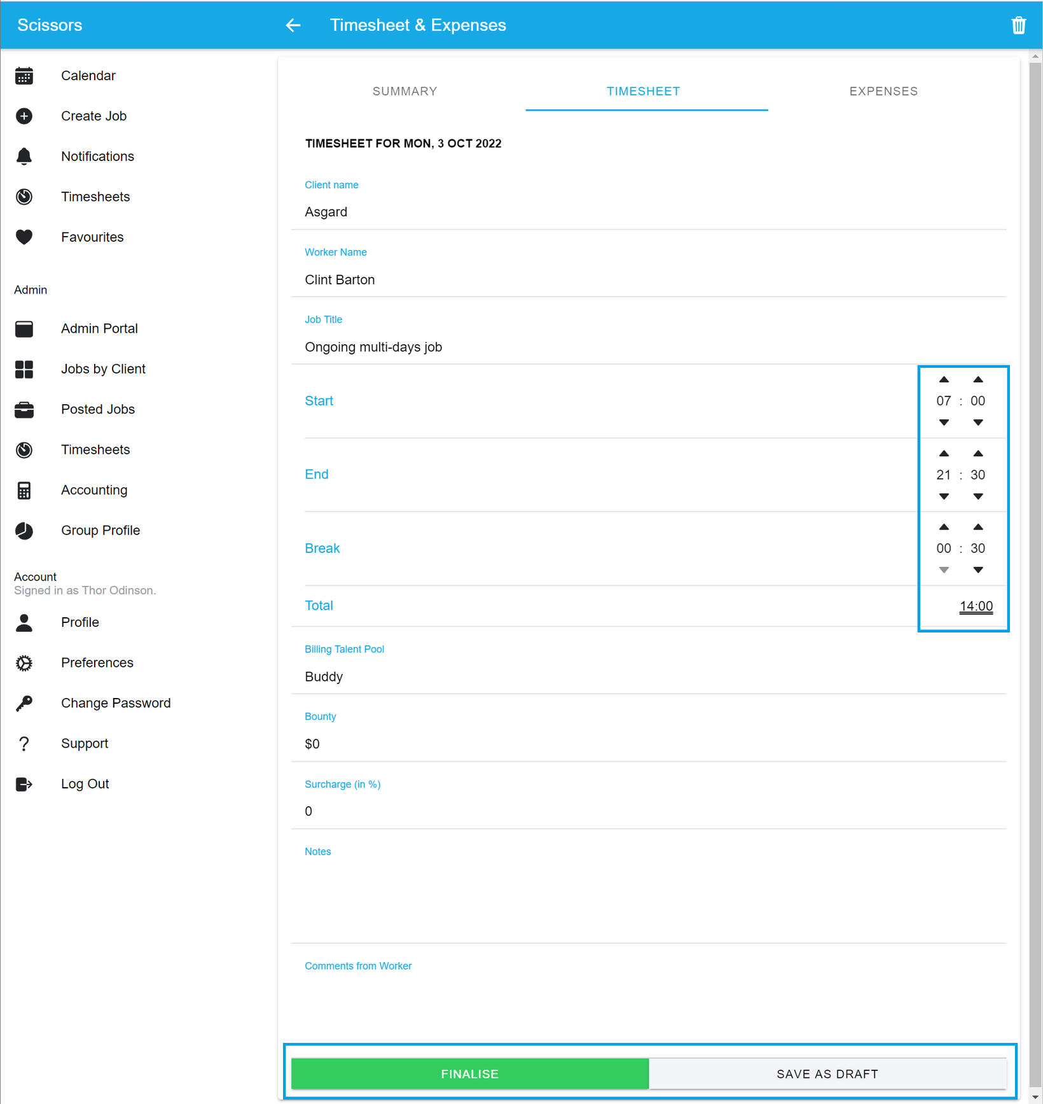The width and height of the screenshot is (1043, 1104).
Task: Click the Jobs by Client grid icon
Action: tap(24, 369)
